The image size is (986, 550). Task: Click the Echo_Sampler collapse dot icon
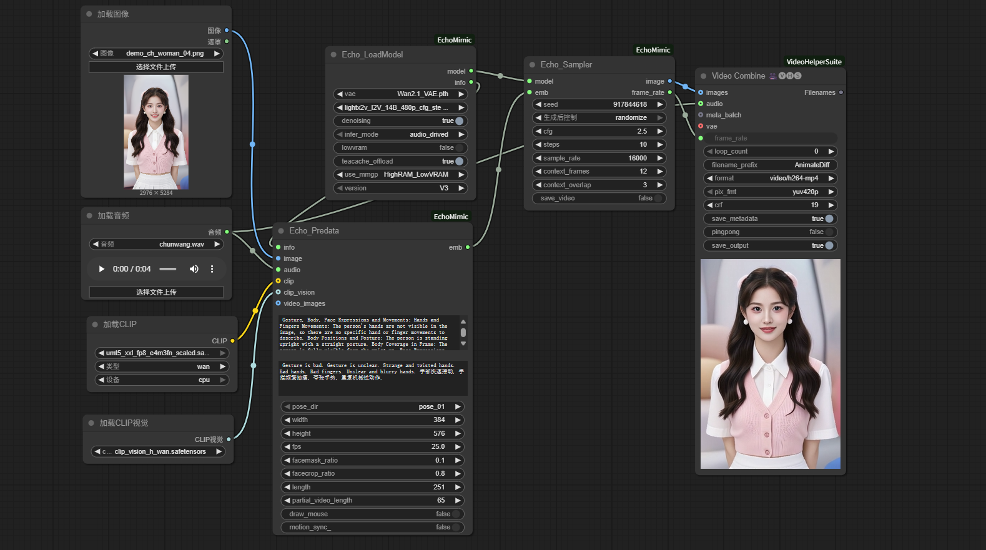click(x=533, y=65)
